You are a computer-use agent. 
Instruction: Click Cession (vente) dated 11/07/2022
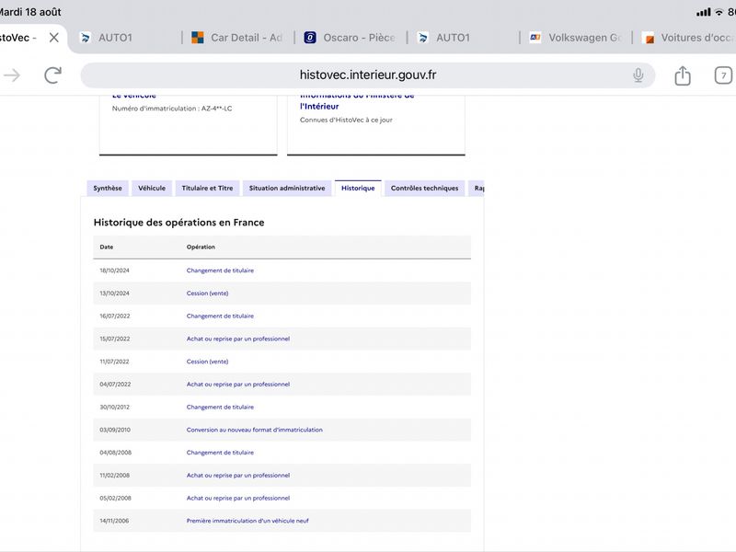pyautogui.click(x=208, y=362)
